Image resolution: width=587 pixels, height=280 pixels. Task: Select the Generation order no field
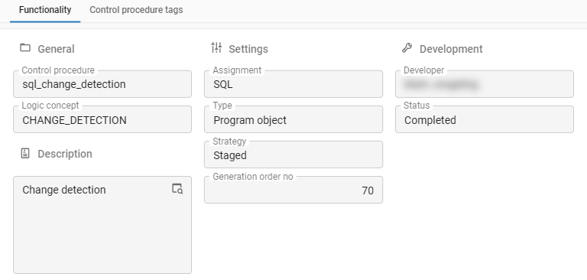293,190
